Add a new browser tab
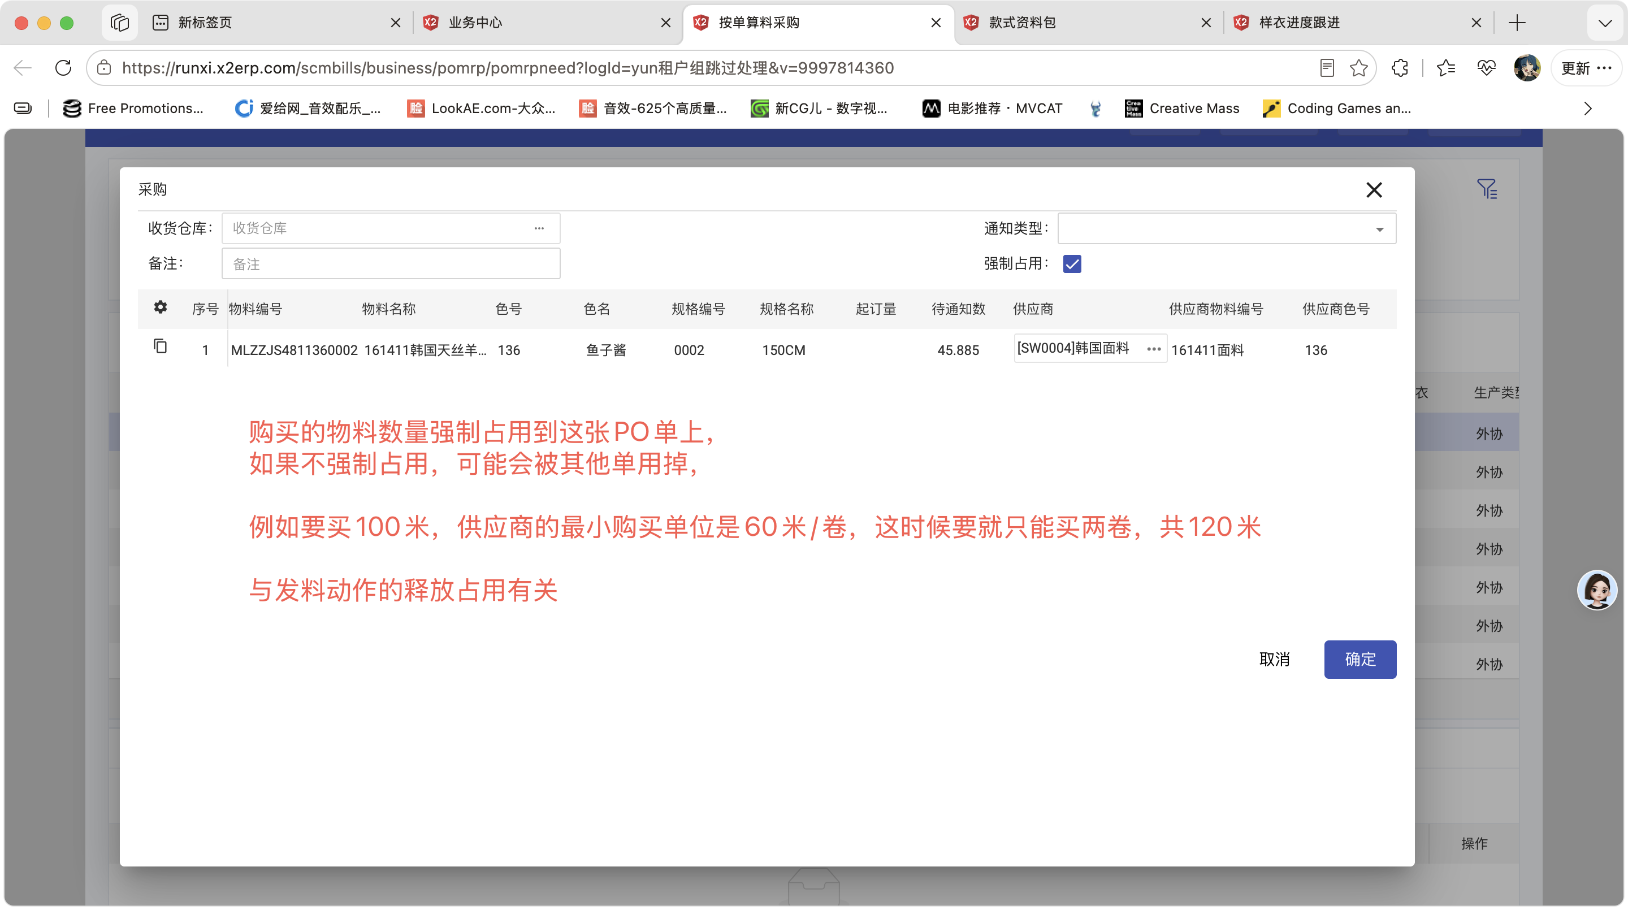Viewport: 1628px width, 910px height. pyautogui.click(x=1517, y=23)
